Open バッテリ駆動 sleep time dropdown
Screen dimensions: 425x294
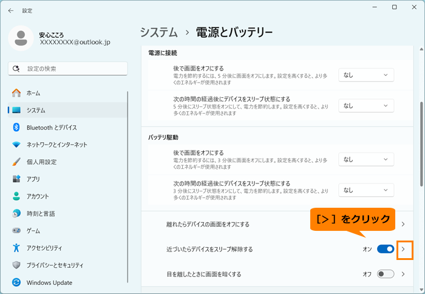pos(366,190)
